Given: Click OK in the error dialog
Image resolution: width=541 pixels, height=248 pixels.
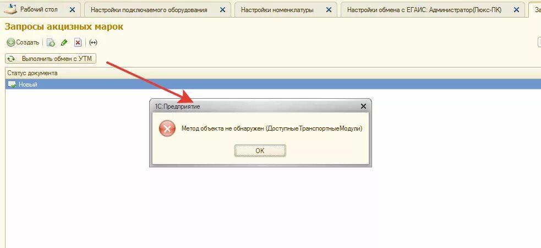Looking at the screenshot, I should pyautogui.click(x=260, y=151).
